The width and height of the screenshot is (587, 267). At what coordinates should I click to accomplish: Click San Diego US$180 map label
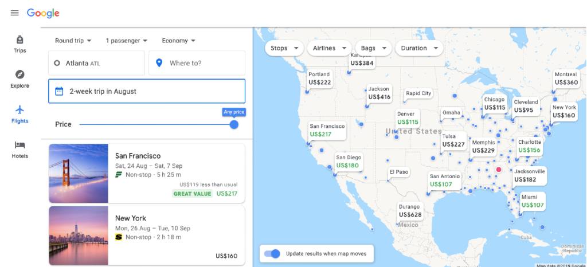tap(348, 162)
